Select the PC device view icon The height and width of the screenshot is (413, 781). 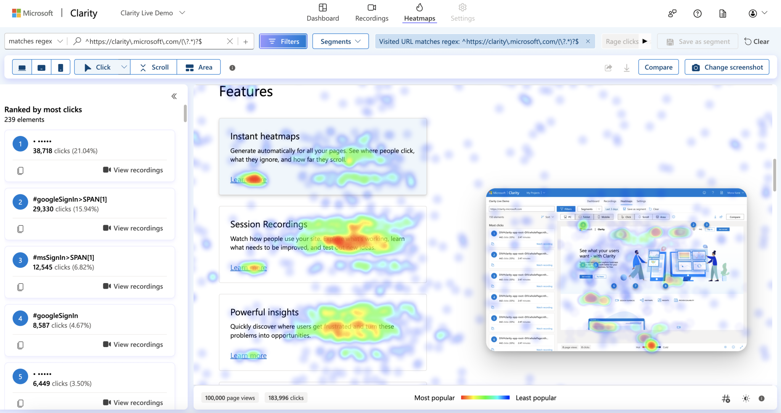[22, 67]
